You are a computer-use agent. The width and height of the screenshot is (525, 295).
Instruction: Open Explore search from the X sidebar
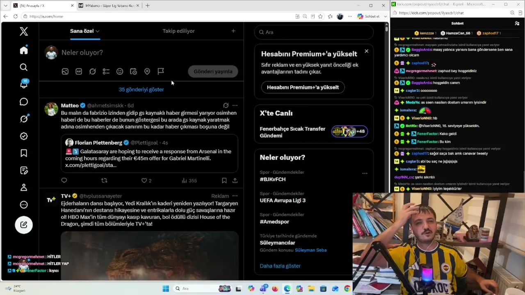coord(24,67)
